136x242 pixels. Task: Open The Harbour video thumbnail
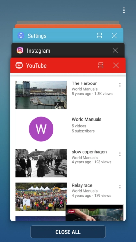[x=41, y=95]
